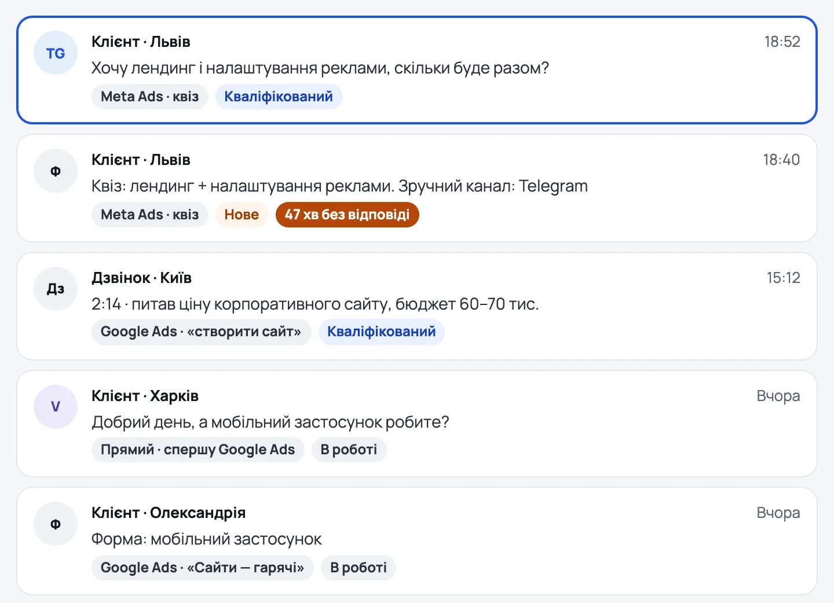Screen dimensions: 834x603
Task: Click the 47 хв без відповіді badge
Action: point(347,215)
